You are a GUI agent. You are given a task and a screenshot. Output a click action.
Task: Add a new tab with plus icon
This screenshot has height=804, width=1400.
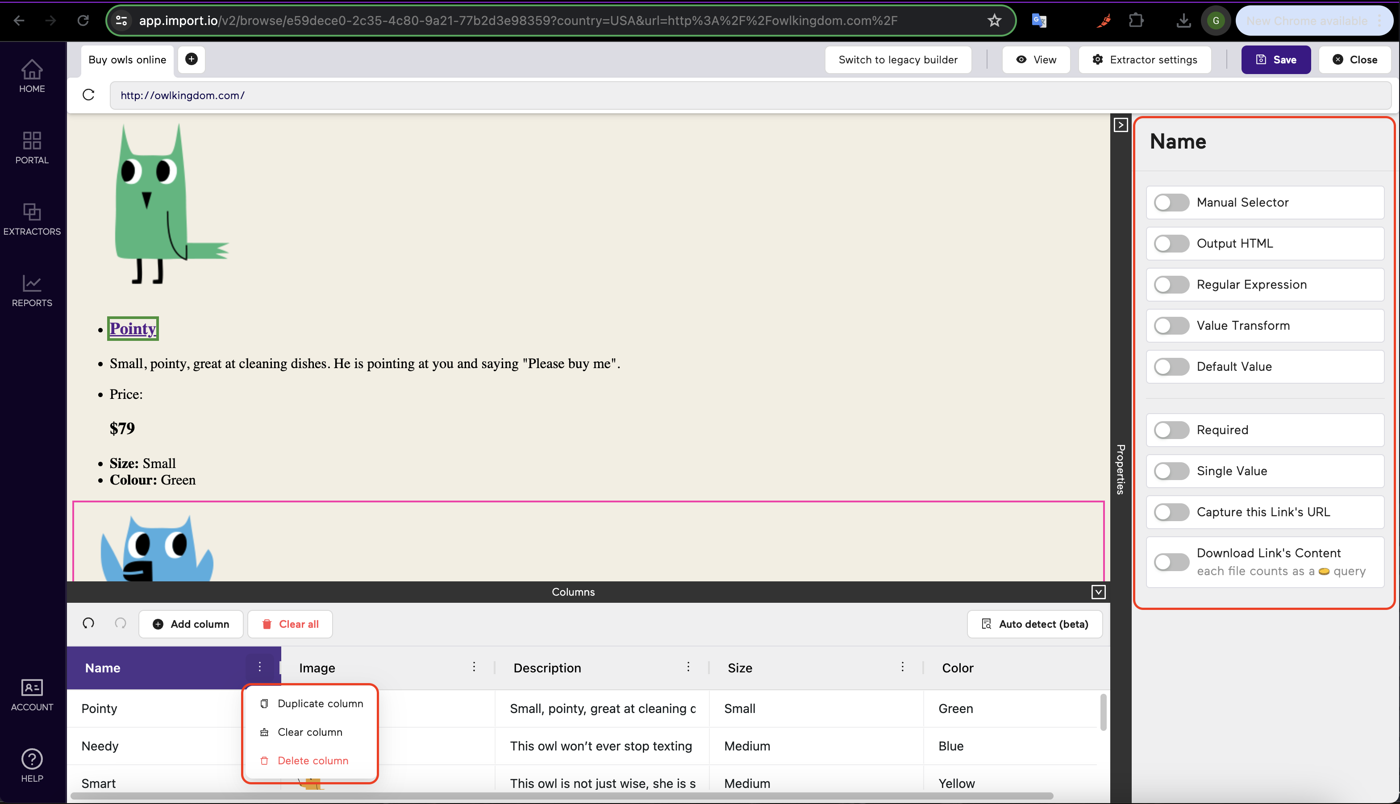(x=191, y=59)
